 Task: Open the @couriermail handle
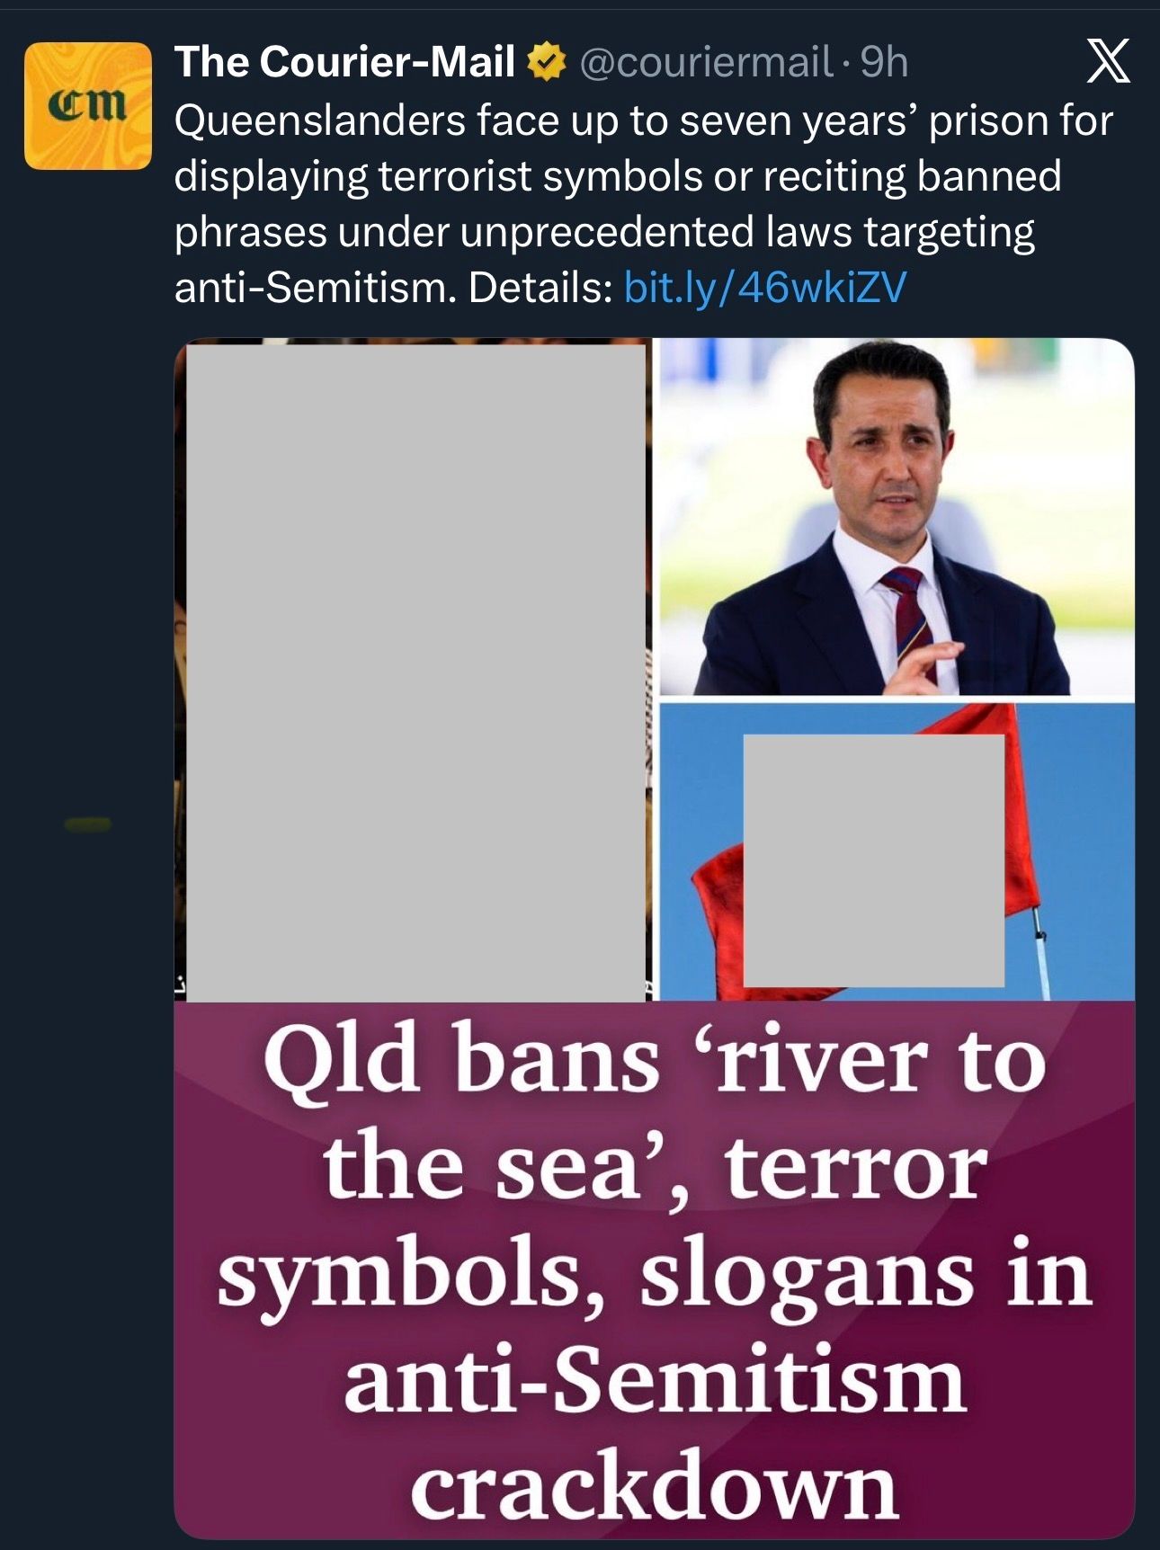pyautogui.click(x=706, y=62)
